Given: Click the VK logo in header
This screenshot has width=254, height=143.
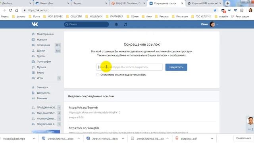Looking at the screenshot, I should tap(35, 24).
